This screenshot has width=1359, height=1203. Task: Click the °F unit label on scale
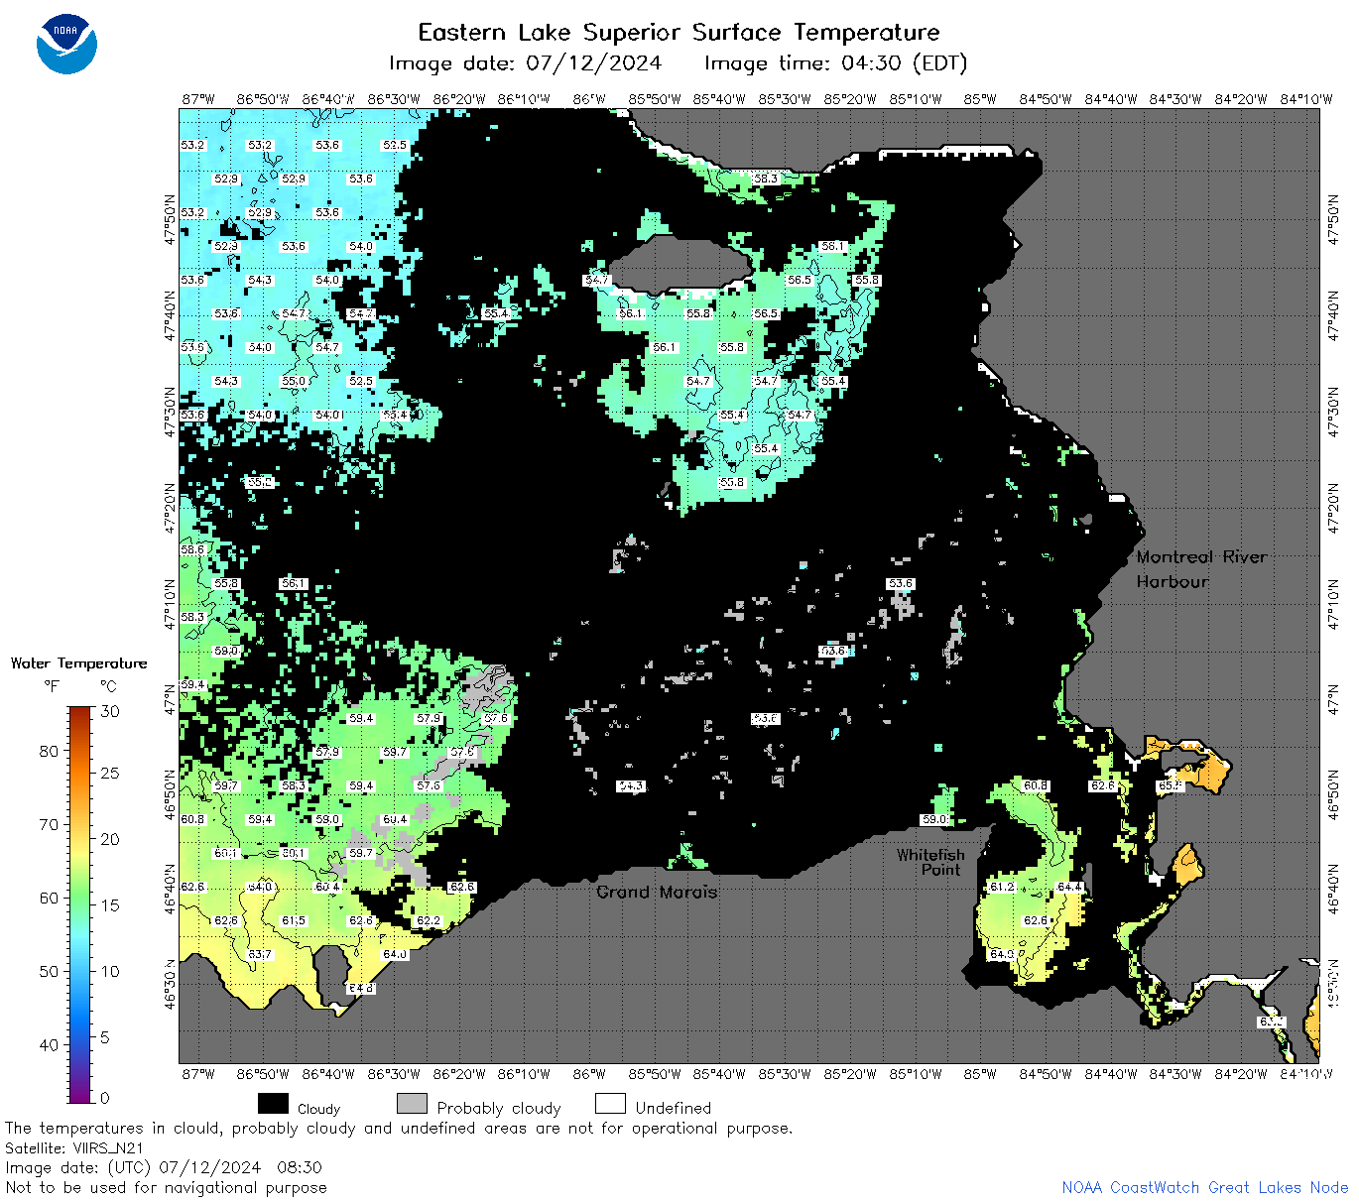point(52,686)
